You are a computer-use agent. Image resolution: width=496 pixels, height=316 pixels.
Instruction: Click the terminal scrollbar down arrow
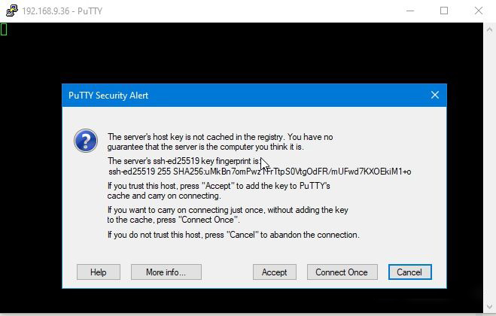[x=489, y=306]
